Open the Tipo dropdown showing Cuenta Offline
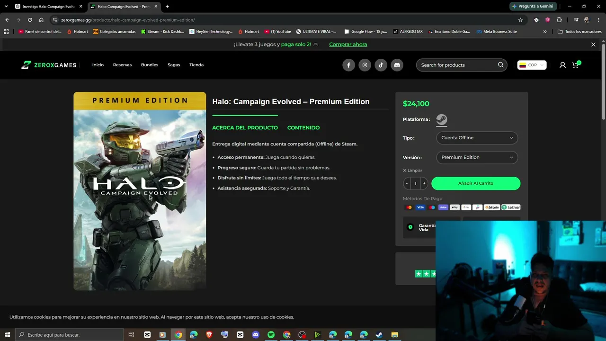The width and height of the screenshot is (606, 341). 477,138
